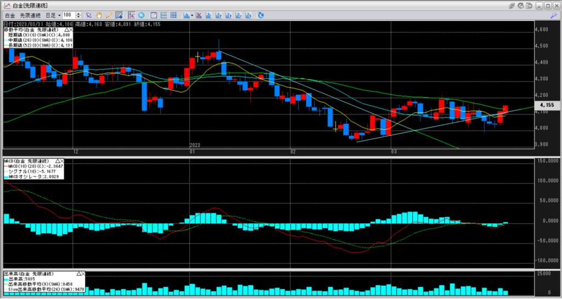This screenshot has height=299, width=562.
Task: Activate the hand pan tool
Action: [x=99, y=15]
